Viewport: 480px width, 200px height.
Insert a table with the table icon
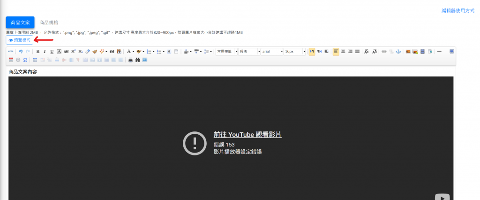[35, 60]
